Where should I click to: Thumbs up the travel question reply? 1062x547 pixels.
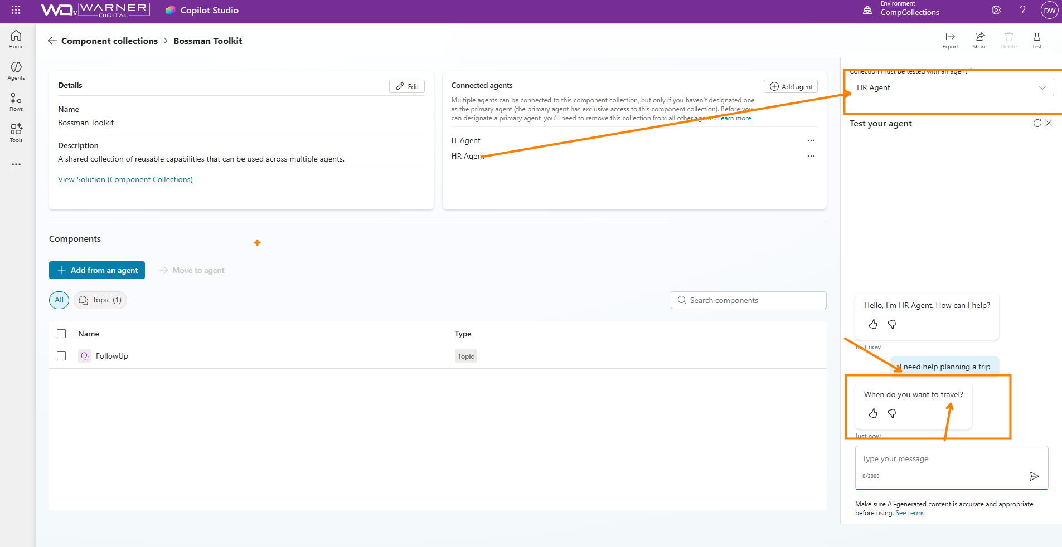(873, 413)
